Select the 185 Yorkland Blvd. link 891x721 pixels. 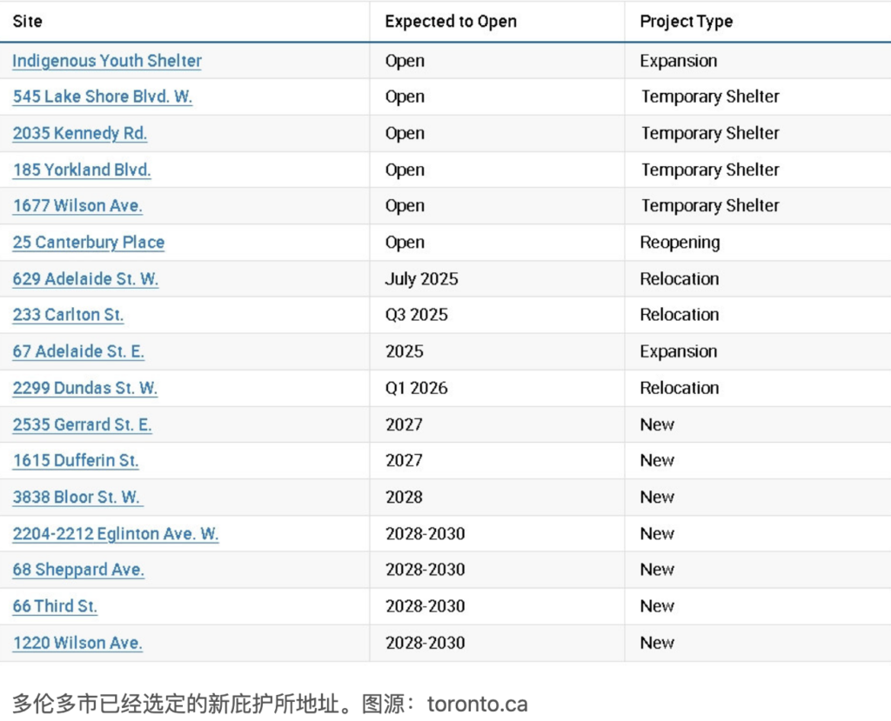click(82, 170)
